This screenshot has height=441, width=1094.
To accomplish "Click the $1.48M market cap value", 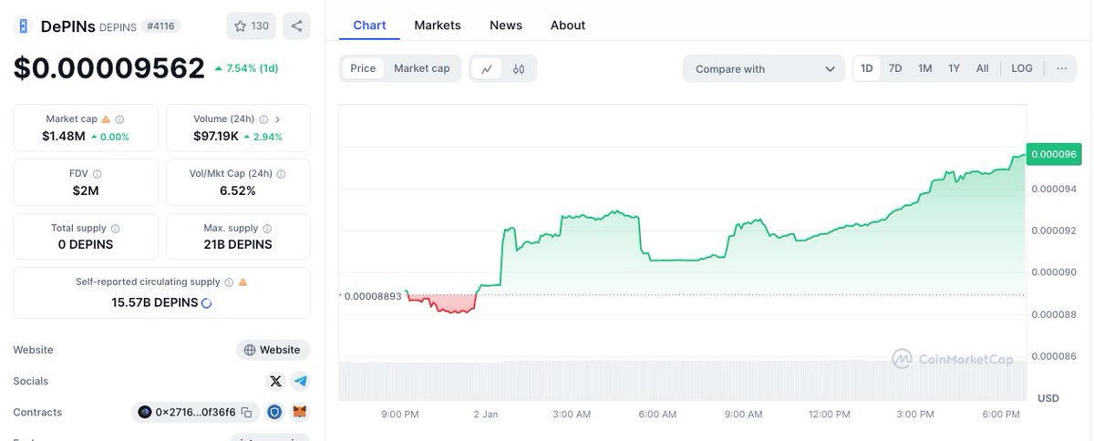I will click(x=64, y=137).
